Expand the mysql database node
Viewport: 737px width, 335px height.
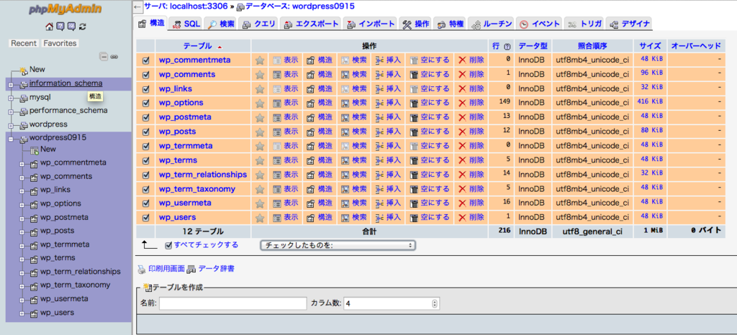[10, 98]
